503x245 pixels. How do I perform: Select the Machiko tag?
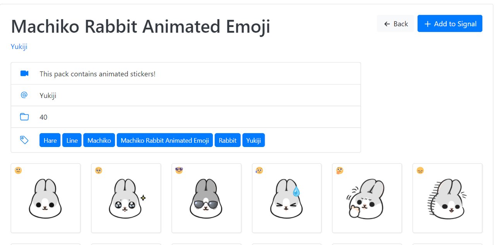(99, 140)
